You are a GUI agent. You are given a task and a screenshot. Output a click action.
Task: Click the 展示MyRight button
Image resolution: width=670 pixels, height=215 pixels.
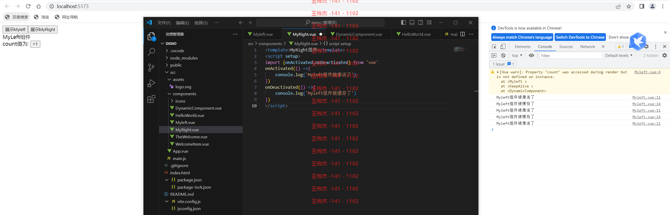click(43, 29)
